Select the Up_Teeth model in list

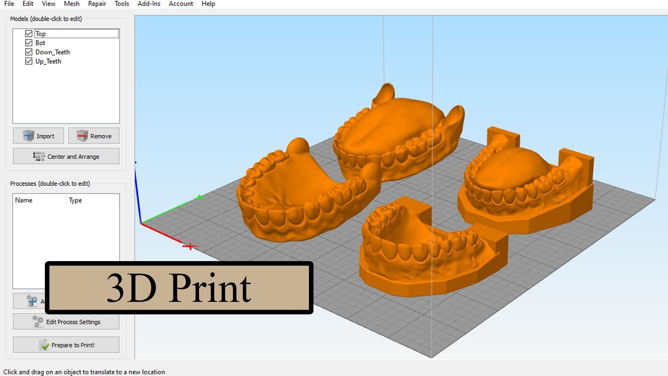(48, 61)
